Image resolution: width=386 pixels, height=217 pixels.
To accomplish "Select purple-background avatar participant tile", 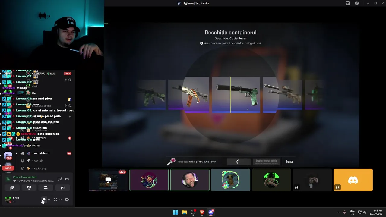I will (149, 180).
